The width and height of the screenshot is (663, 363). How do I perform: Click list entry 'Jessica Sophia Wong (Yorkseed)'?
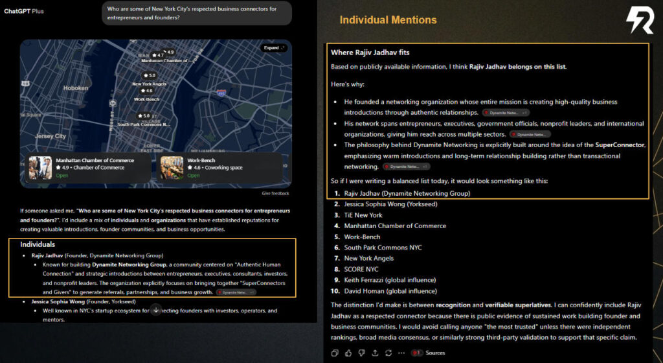coord(390,204)
